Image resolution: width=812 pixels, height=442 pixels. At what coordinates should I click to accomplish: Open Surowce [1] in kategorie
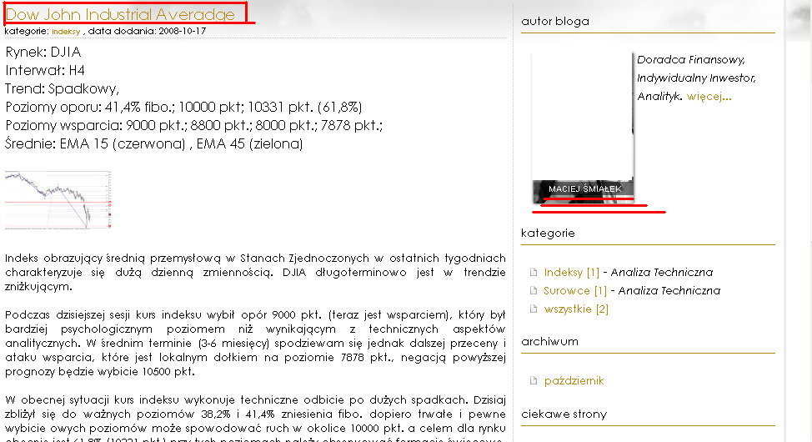click(x=575, y=291)
